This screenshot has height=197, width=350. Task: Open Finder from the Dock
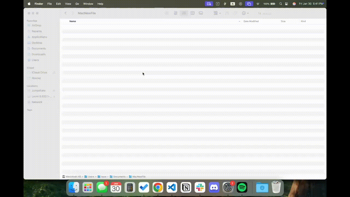coord(74,187)
